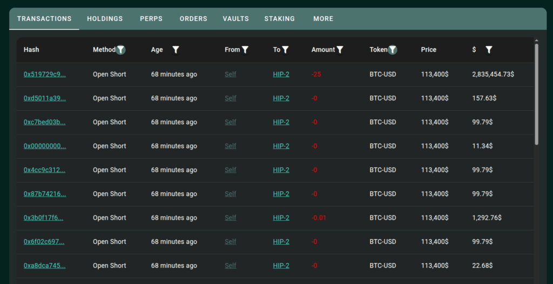Click the Method column filter icon
This screenshot has width=553, height=284.
pyautogui.click(x=121, y=50)
